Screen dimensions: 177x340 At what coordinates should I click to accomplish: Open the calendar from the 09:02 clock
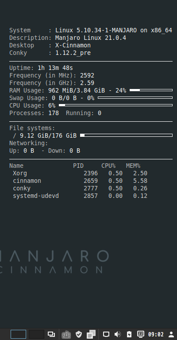pyautogui.click(x=156, y=334)
